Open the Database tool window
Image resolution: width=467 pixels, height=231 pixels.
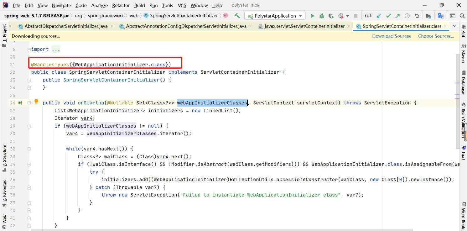463,83
